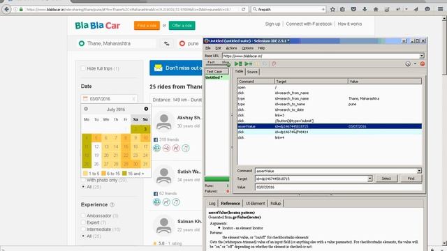Image resolution: width=447 pixels, height=251 pixels.
Task: Click the 6 to 15 legend color swatch
Action: click(x=104, y=174)
